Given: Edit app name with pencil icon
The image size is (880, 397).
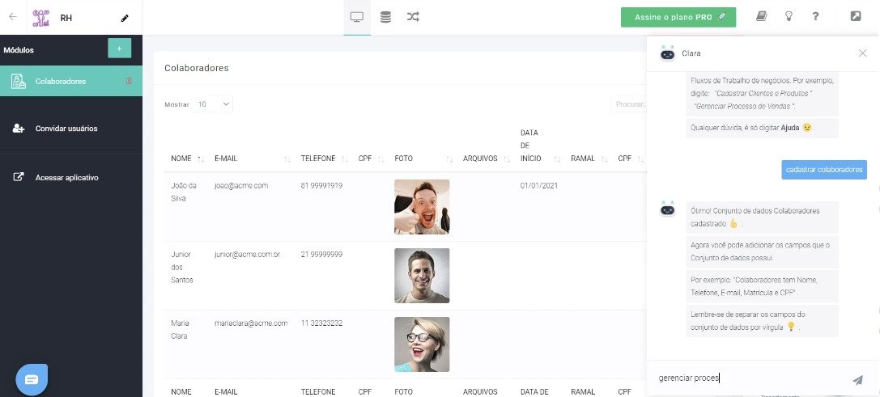Looking at the screenshot, I should [x=125, y=18].
